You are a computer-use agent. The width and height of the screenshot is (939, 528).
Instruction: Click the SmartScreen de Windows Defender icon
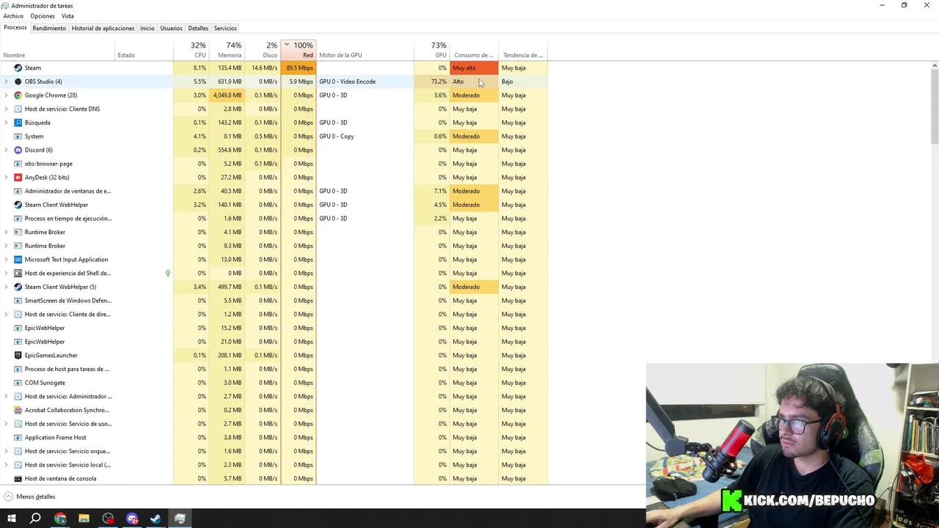point(18,301)
